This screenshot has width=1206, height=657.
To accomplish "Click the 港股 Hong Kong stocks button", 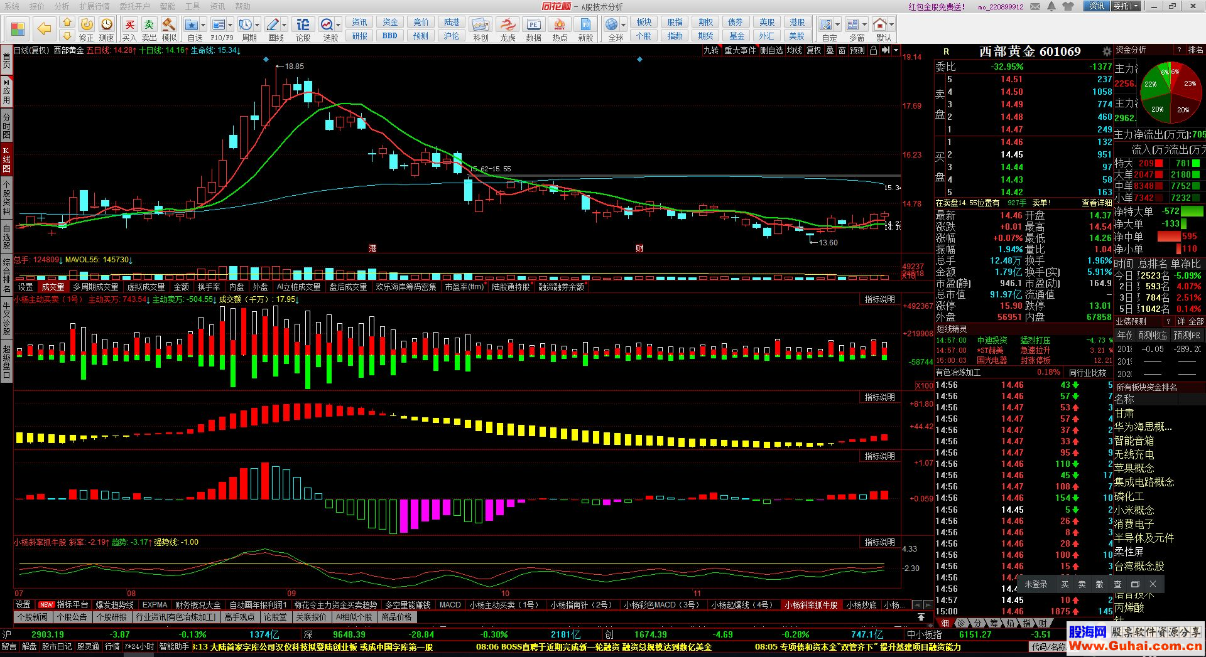I will tap(797, 22).
